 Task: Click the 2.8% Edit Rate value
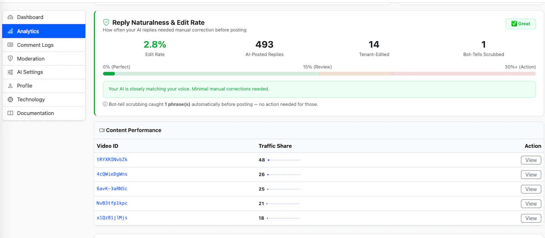pyautogui.click(x=155, y=45)
